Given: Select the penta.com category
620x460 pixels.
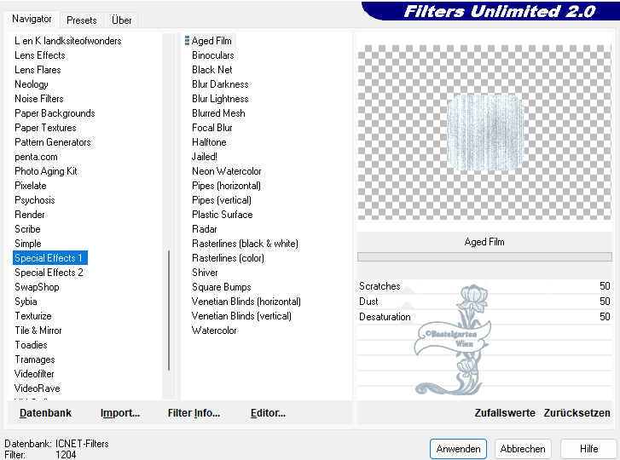Looking at the screenshot, I should (36, 157).
